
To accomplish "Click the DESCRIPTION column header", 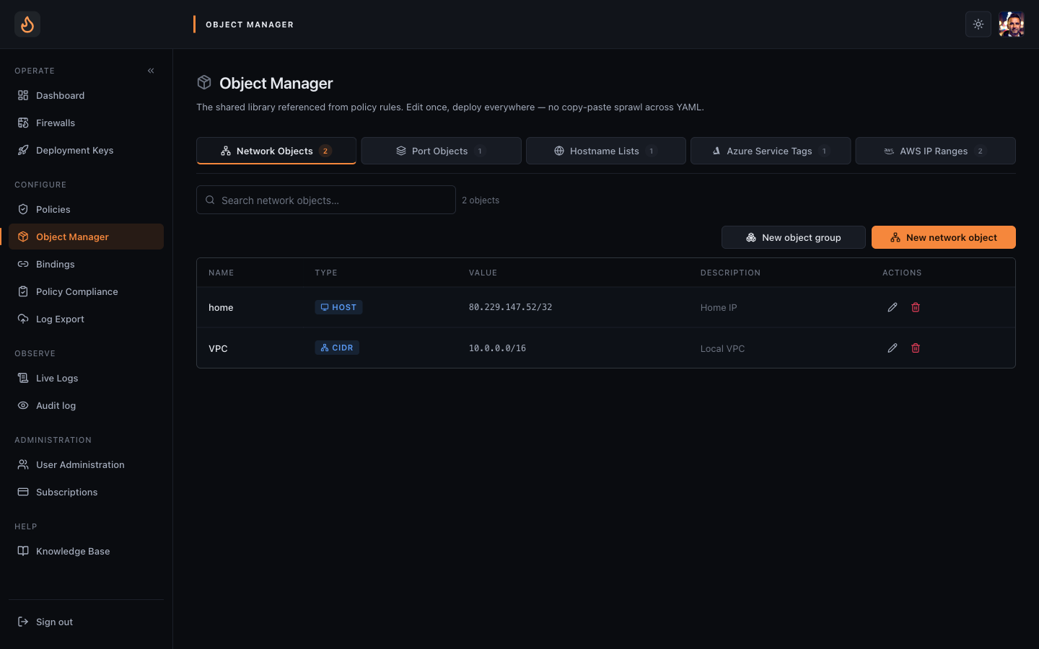I will point(730,273).
